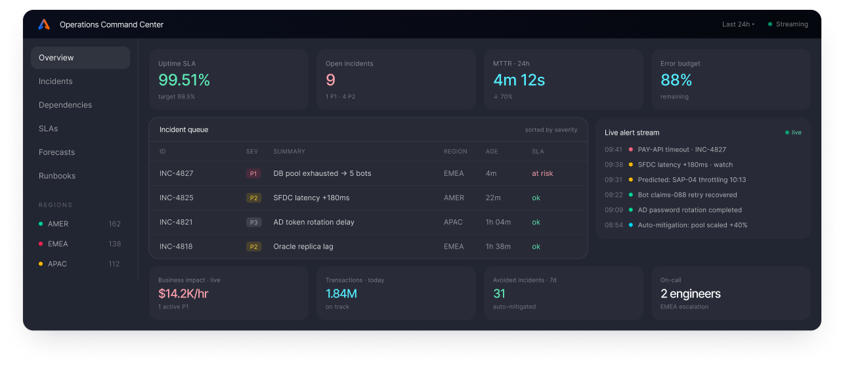Open the Last 24h time range dropdown
The height and width of the screenshot is (367, 845).
738,24
